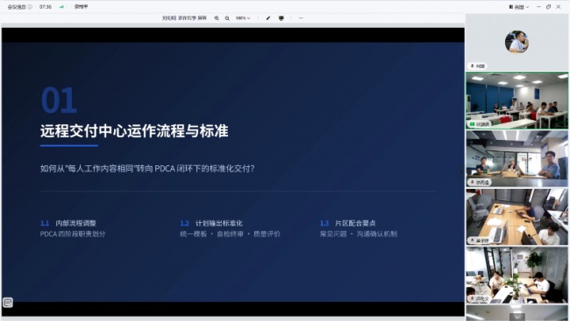The width and height of the screenshot is (570, 321).
Task: Click the microphone icon on the avatar tile's name tag
Action: click(473, 66)
